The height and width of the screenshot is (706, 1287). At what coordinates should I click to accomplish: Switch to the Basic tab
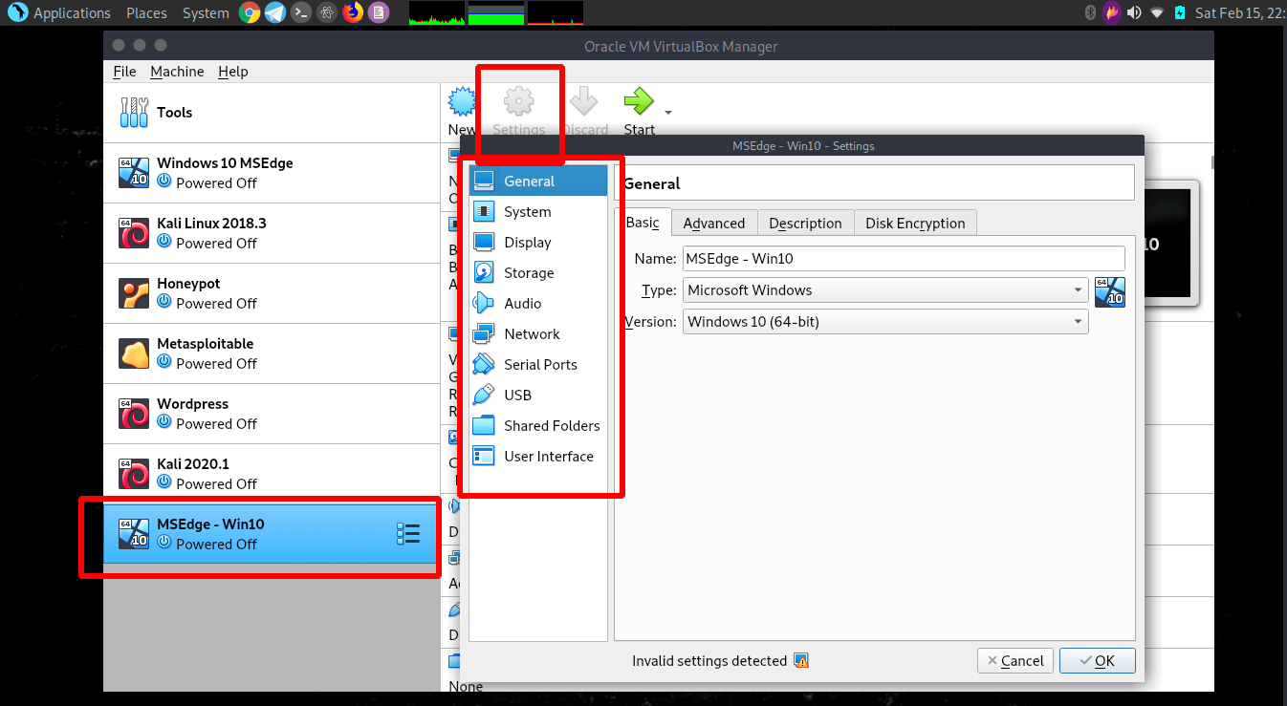pos(643,222)
